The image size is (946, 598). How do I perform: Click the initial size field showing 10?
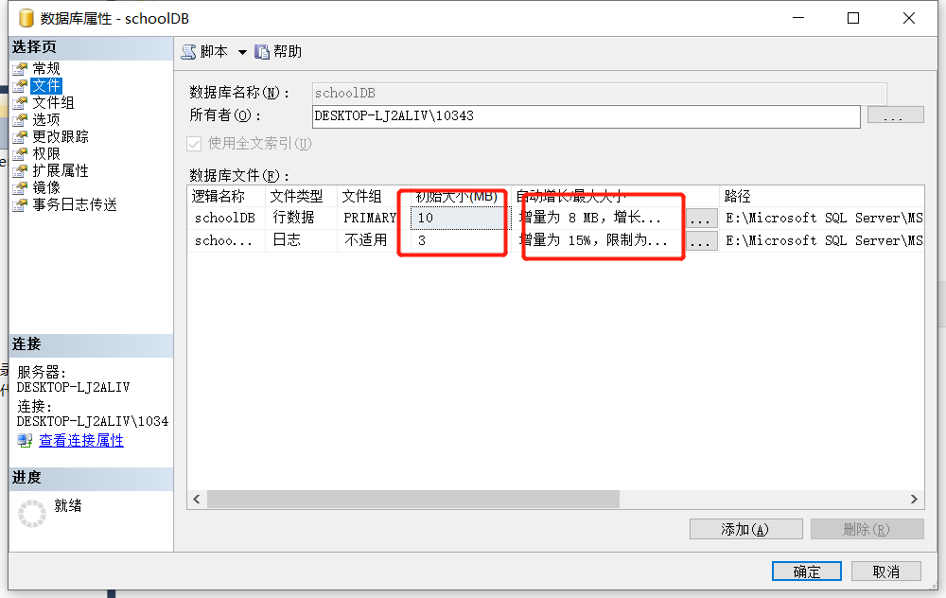tap(459, 218)
